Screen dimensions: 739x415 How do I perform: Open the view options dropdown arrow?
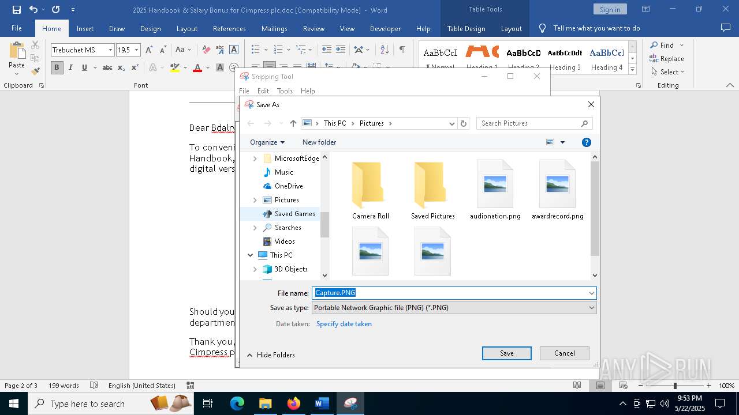(562, 142)
